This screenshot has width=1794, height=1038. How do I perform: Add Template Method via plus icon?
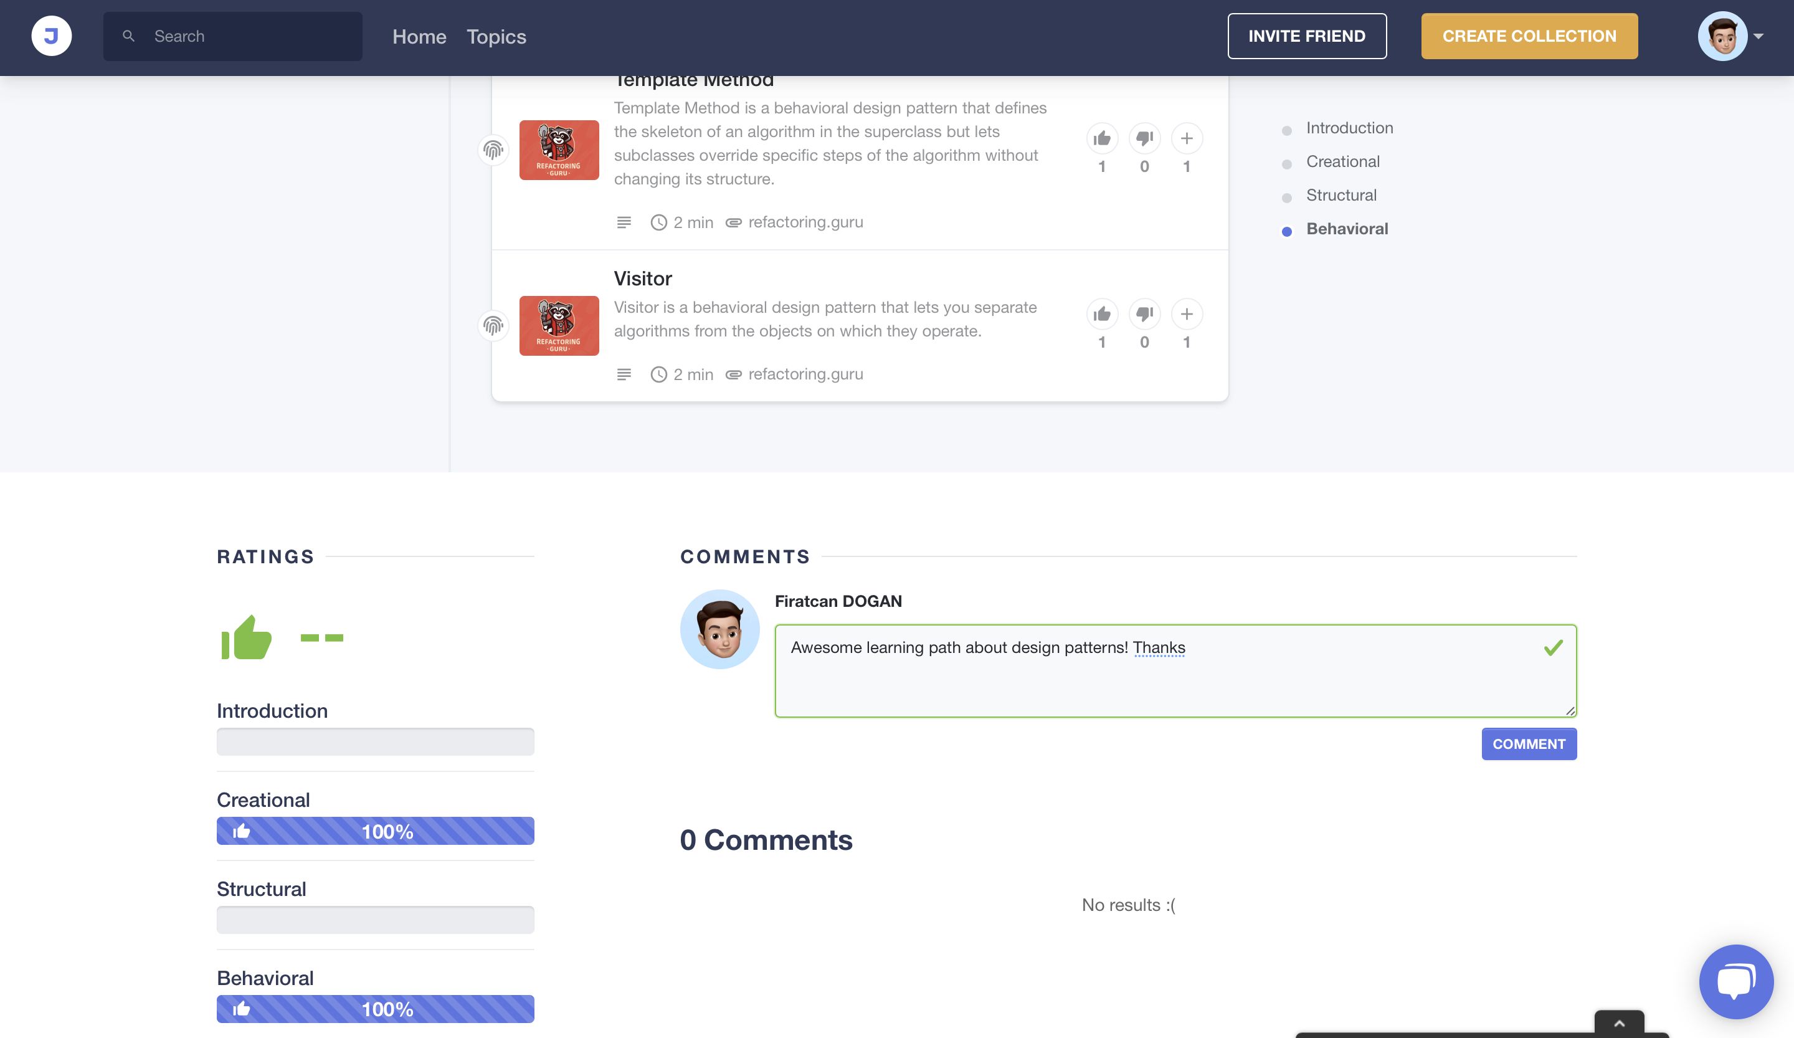tap(1186, 138)
